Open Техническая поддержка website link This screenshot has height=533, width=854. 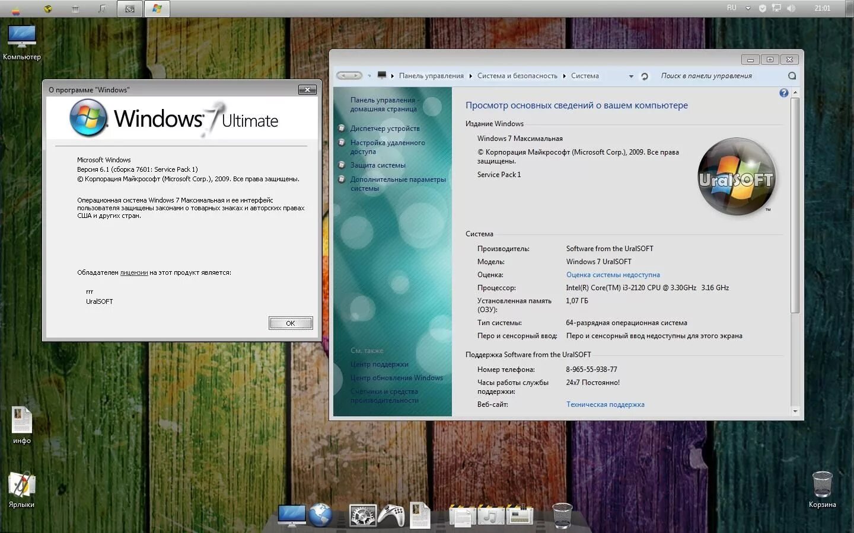point(605,404)
